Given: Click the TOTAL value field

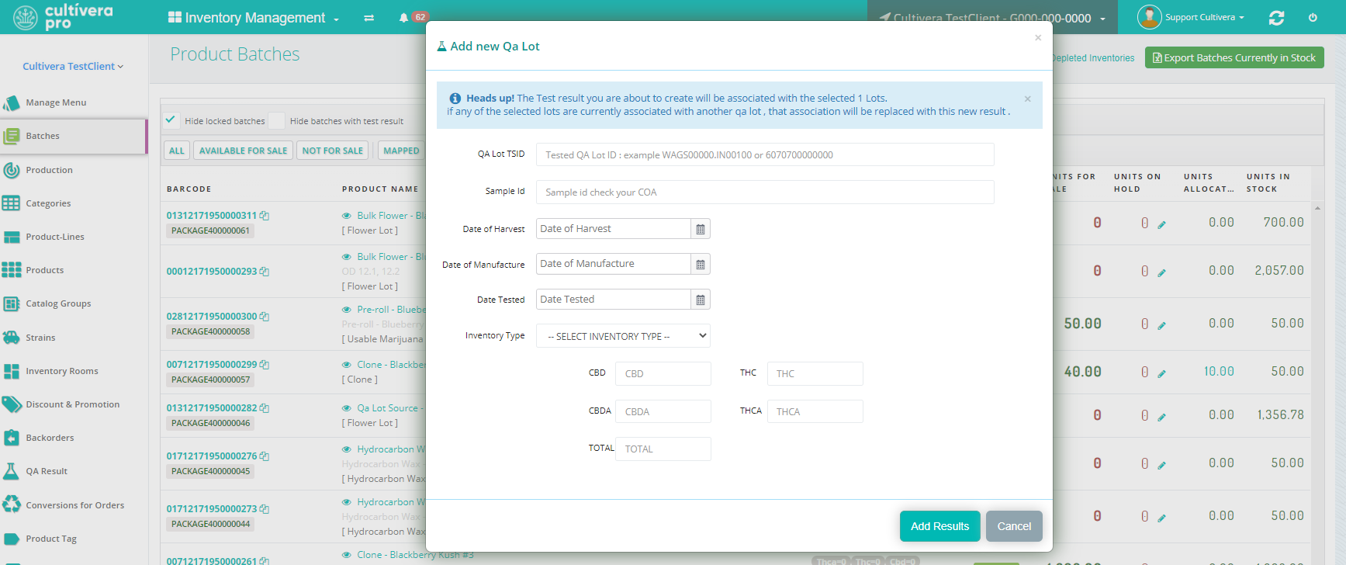Looking at the screenshot, I should [x=663, y=449].
